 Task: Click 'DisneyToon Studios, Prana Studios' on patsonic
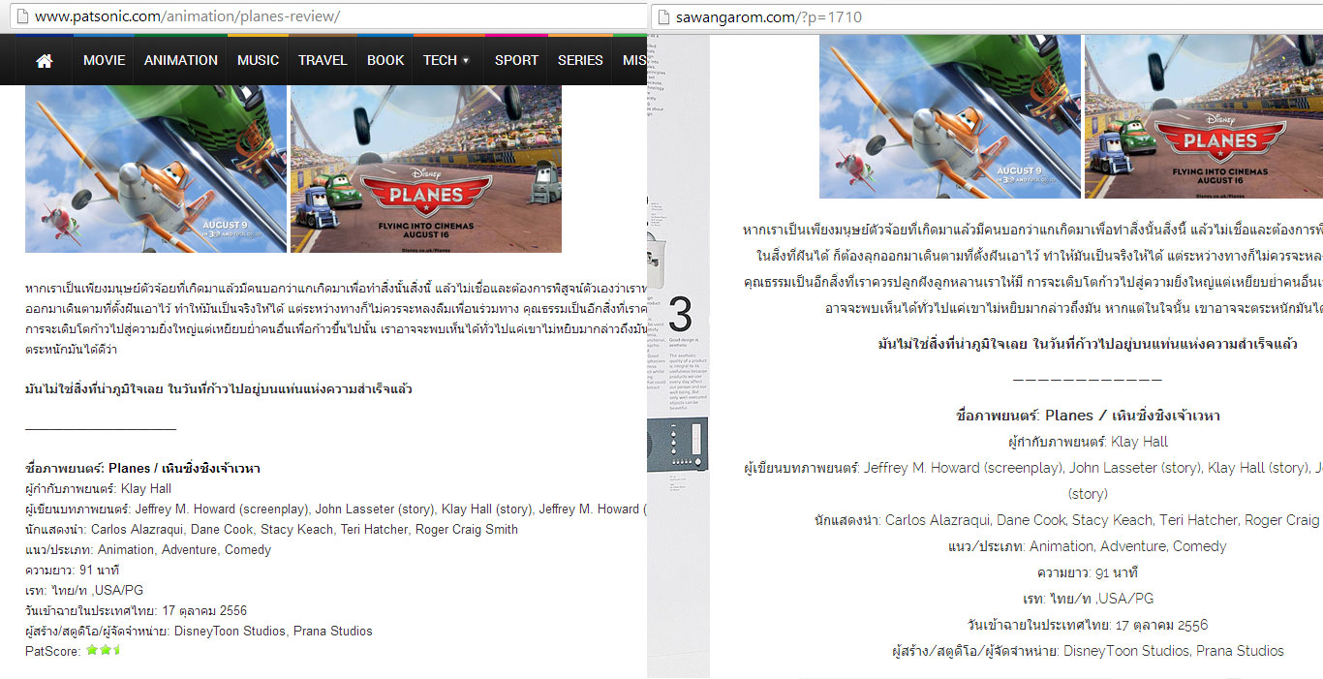[x=273, y=632]
